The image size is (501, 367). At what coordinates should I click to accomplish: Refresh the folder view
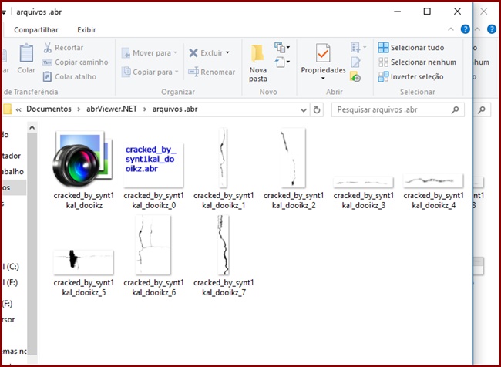[x=317, y=110]
